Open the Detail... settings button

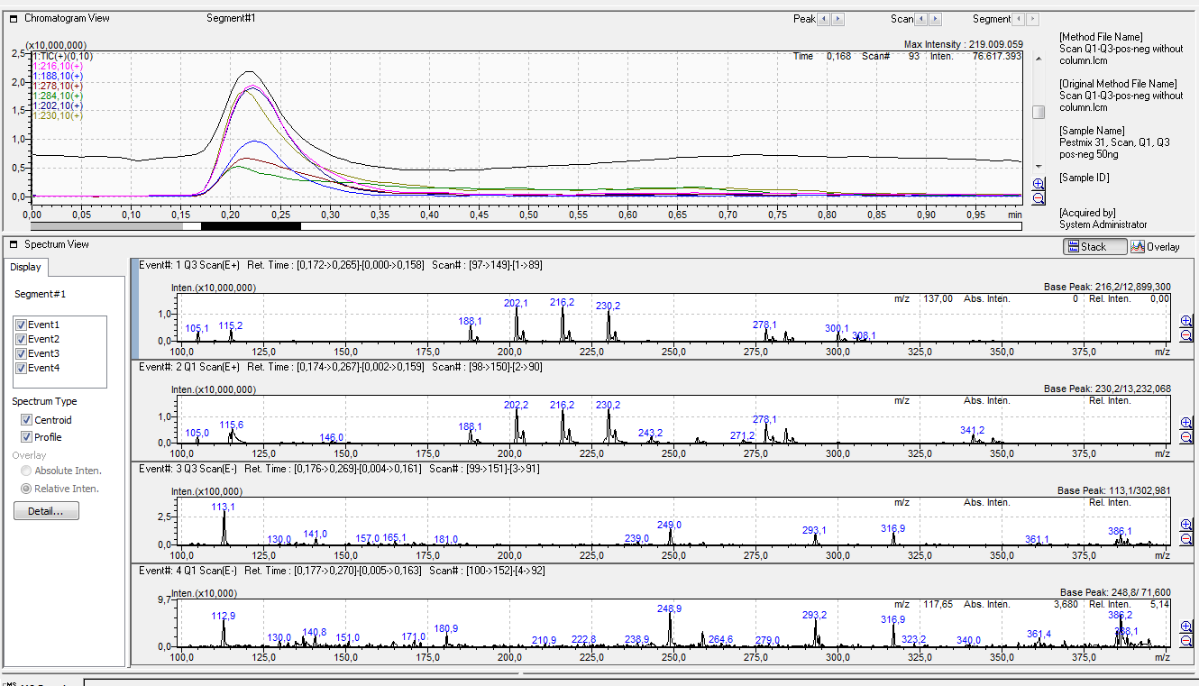point(46,511)
